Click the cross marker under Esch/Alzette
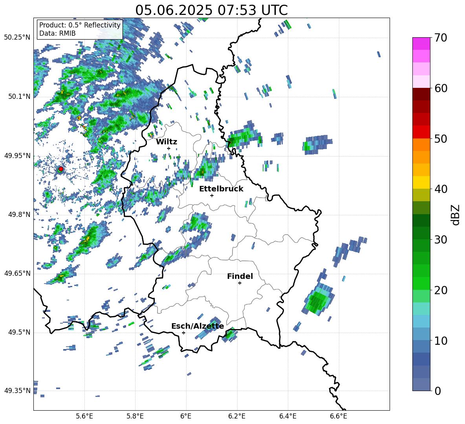The width and height of the screenshot is (465, 424). click(x=183, y=333)
